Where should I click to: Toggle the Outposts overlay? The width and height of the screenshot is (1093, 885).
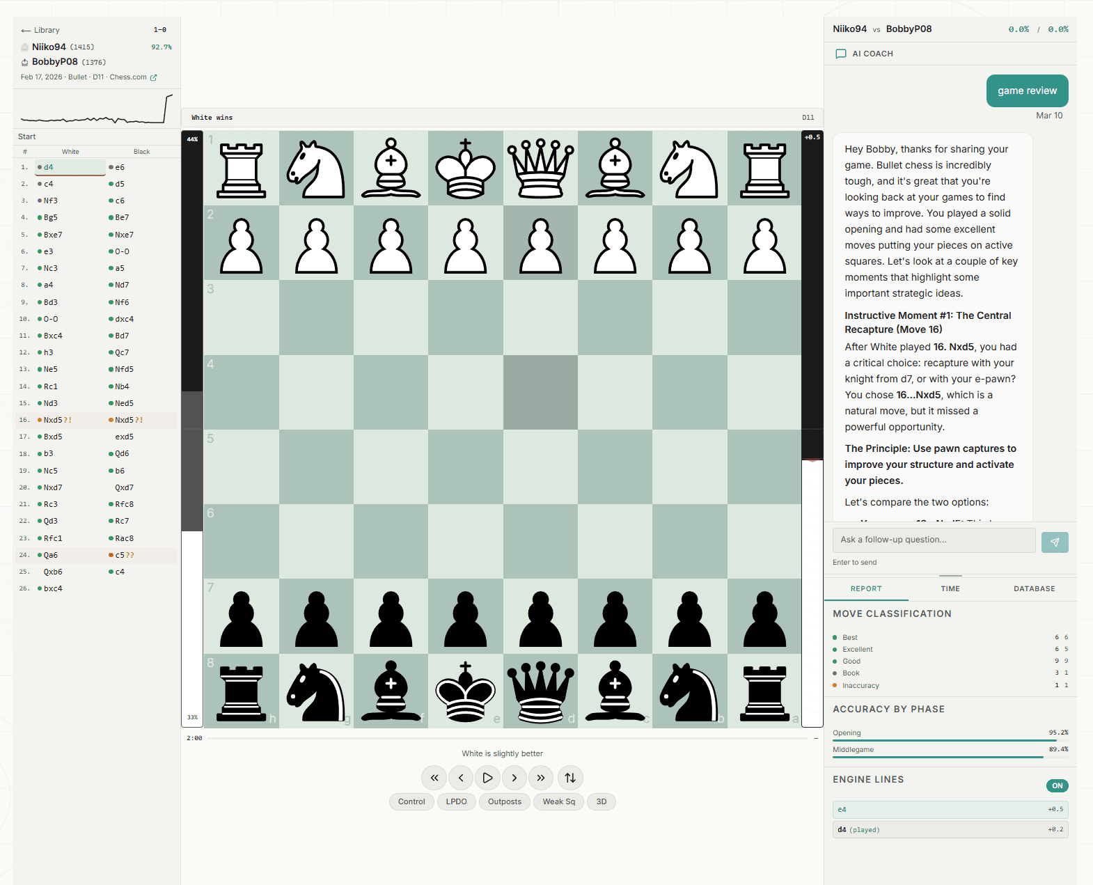(505, 801)
